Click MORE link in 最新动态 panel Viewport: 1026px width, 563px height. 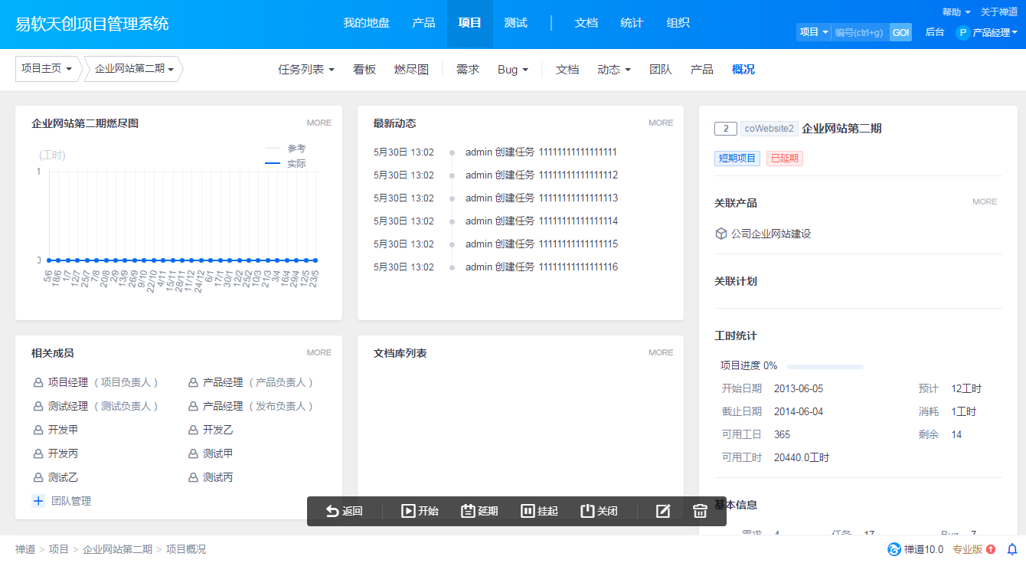pos(661,123)
